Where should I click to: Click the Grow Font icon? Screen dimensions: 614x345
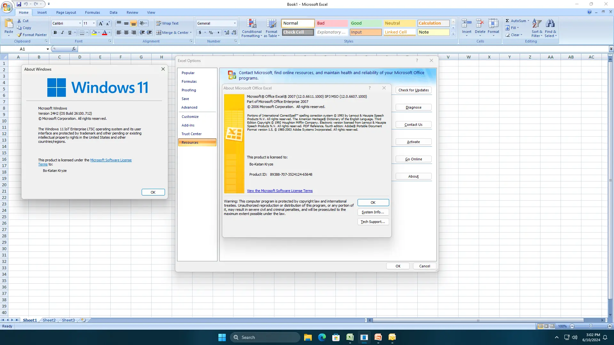101,23
